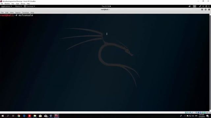Click the input language indicator in tray
Screen dimensions: 211x118
196,116
